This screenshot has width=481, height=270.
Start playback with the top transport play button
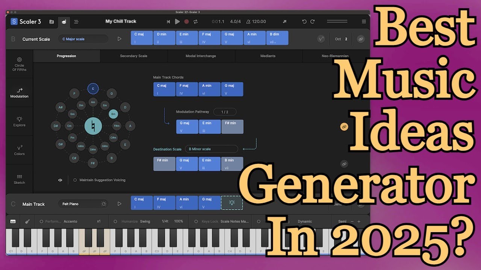coord(177,22)
